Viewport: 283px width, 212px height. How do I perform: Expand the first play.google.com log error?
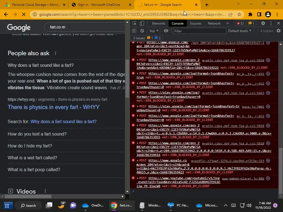click(138, 93)
